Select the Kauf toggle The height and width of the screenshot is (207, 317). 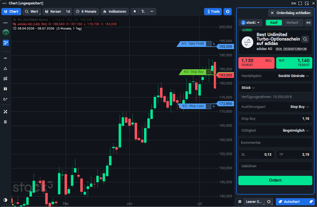pos(274,22)
